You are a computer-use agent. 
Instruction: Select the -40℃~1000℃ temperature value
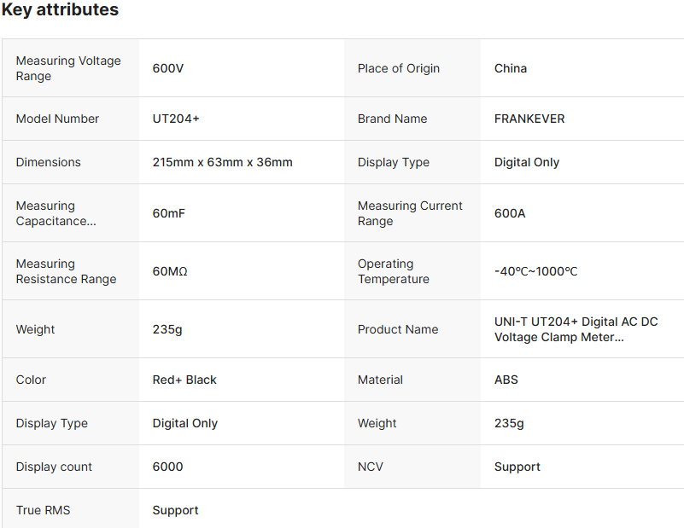click(x=536, y=271)
